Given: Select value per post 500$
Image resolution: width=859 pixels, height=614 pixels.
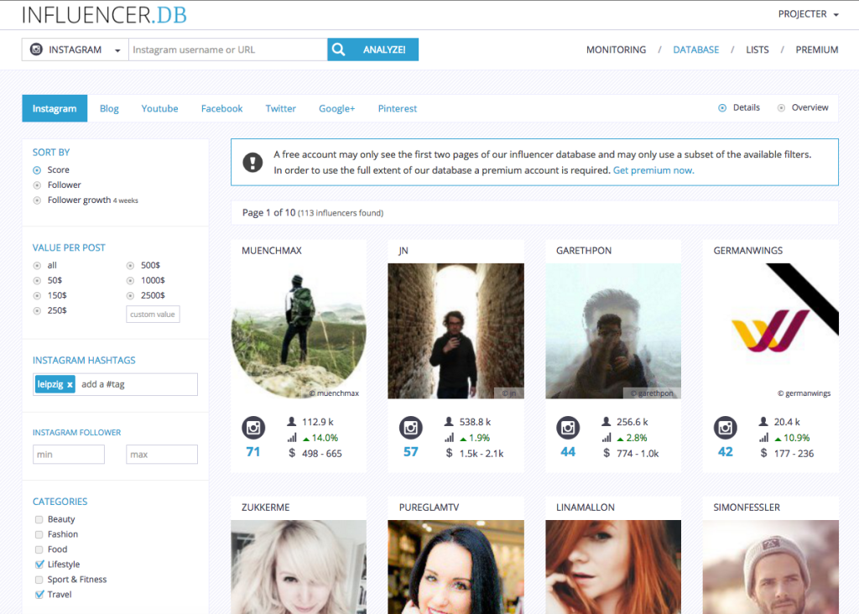Looking at the screenshot, I should [x=130, y=266].
